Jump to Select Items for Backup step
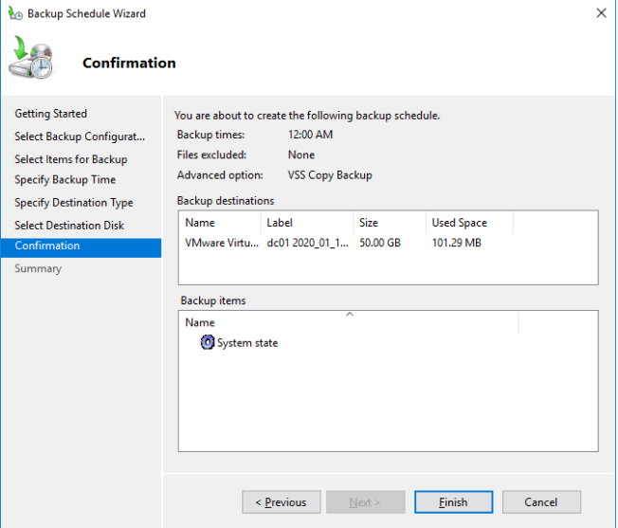The height and width of the screenshot is (528, 618). (x=71, y=159)
